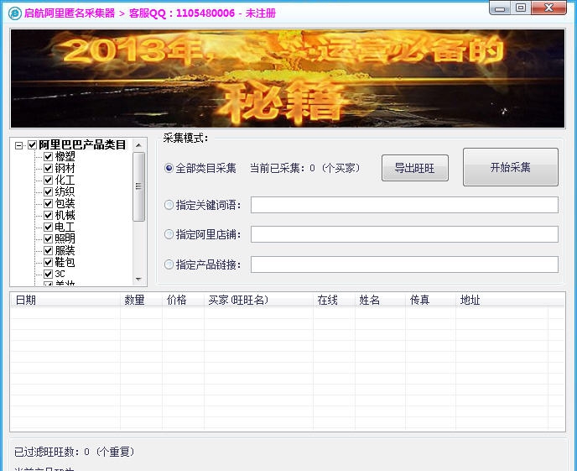Uncheck the 照明 category checkbox
This screenshot has width=577, height=471.
(48, 238)
